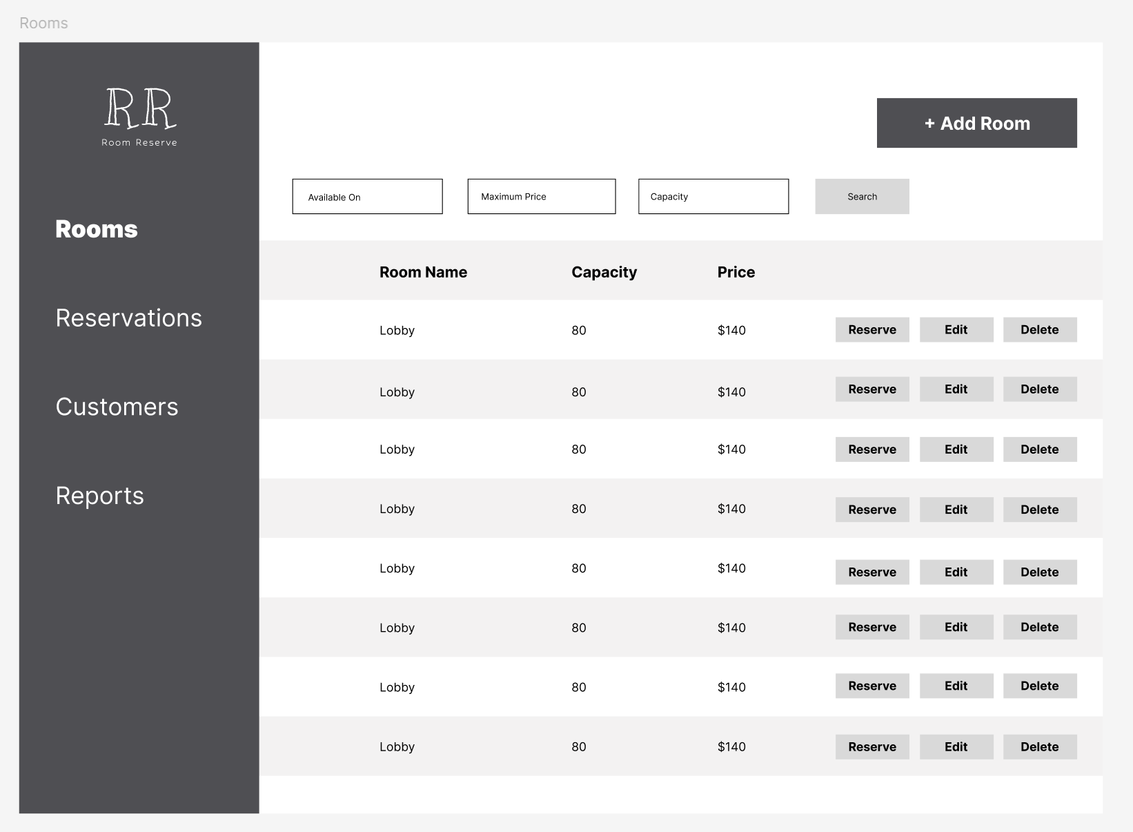Click the + Add Room button
The height and width of the screenshot is (832, 1133).
(x=976, y=123)
